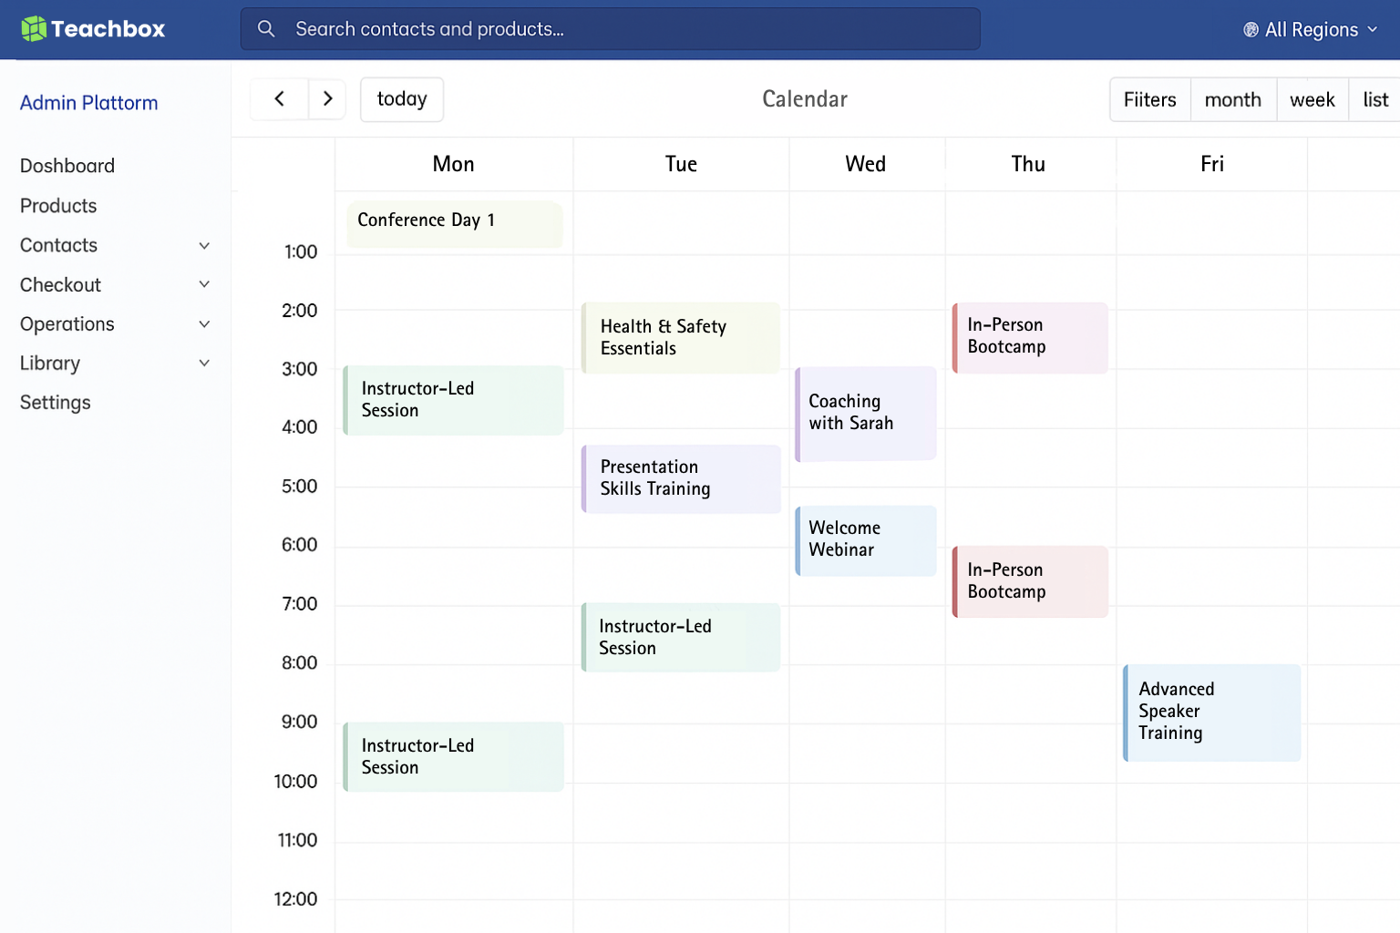Expand the Checkout section

click(203, 284)
